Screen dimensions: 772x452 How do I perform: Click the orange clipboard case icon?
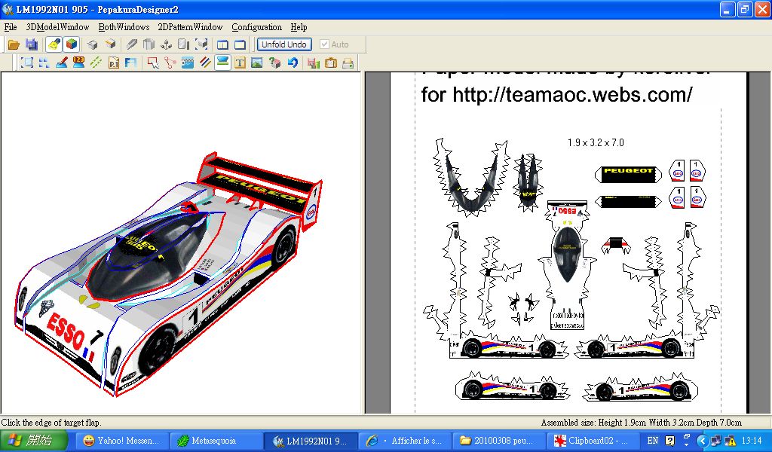tap(330, 63)
